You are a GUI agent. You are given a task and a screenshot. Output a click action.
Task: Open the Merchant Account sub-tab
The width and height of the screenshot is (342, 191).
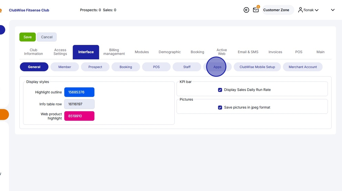(x=303, y=67)
